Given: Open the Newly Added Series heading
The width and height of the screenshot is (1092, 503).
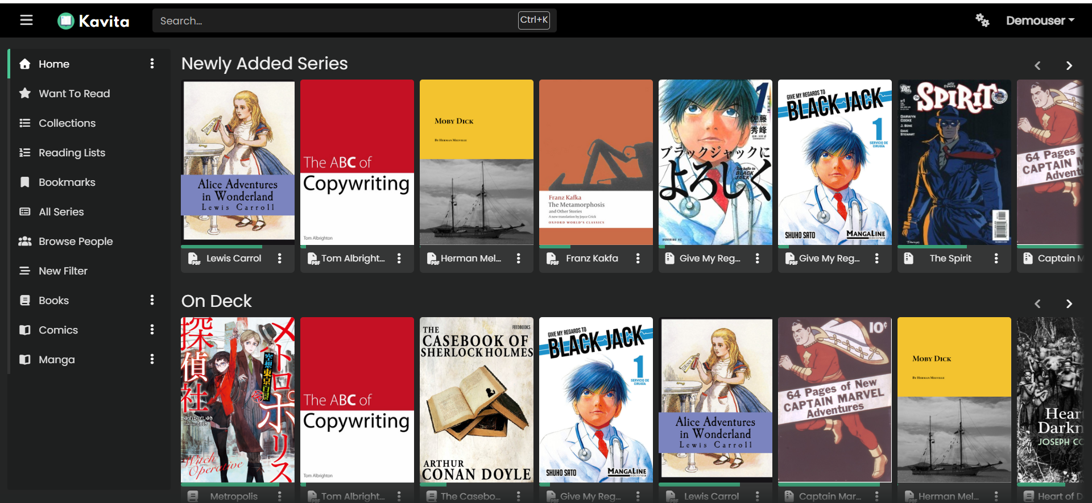Looking at the screenshot, I should point(264,64).
